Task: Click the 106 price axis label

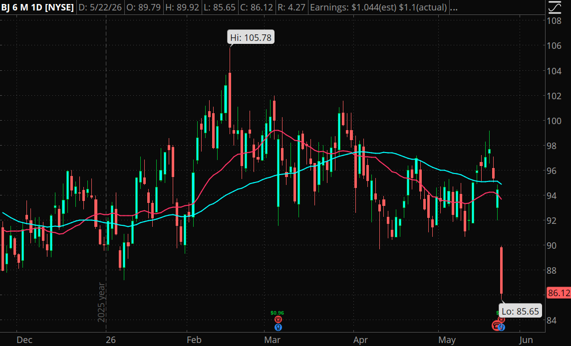Action: tap(554, 45)
